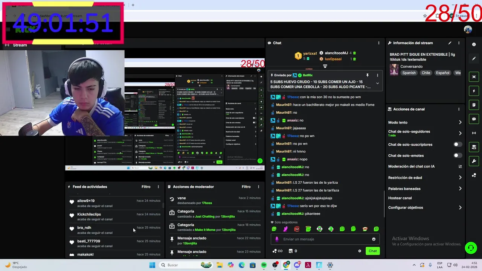Click the Make it Meme category link
Image resolution: width=482 pixels, height=271 pixels.
tap(204, 230)
